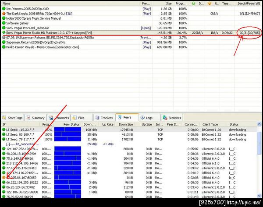Click download arrow icon in column header

tap(193, 4)
